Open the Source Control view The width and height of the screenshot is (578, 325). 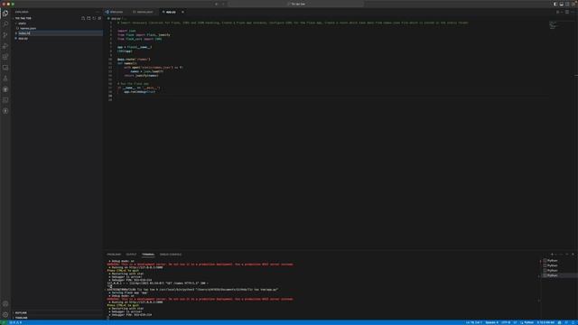[5, 35]
